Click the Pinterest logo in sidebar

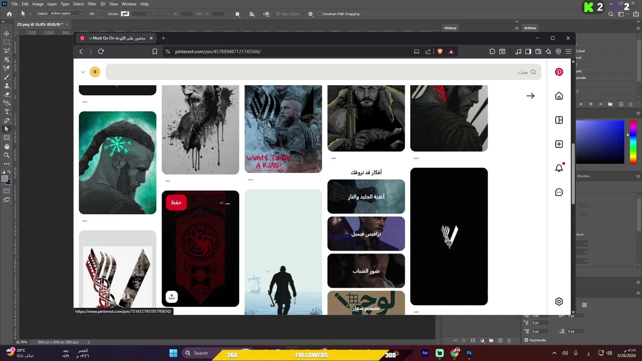(559, 72)
